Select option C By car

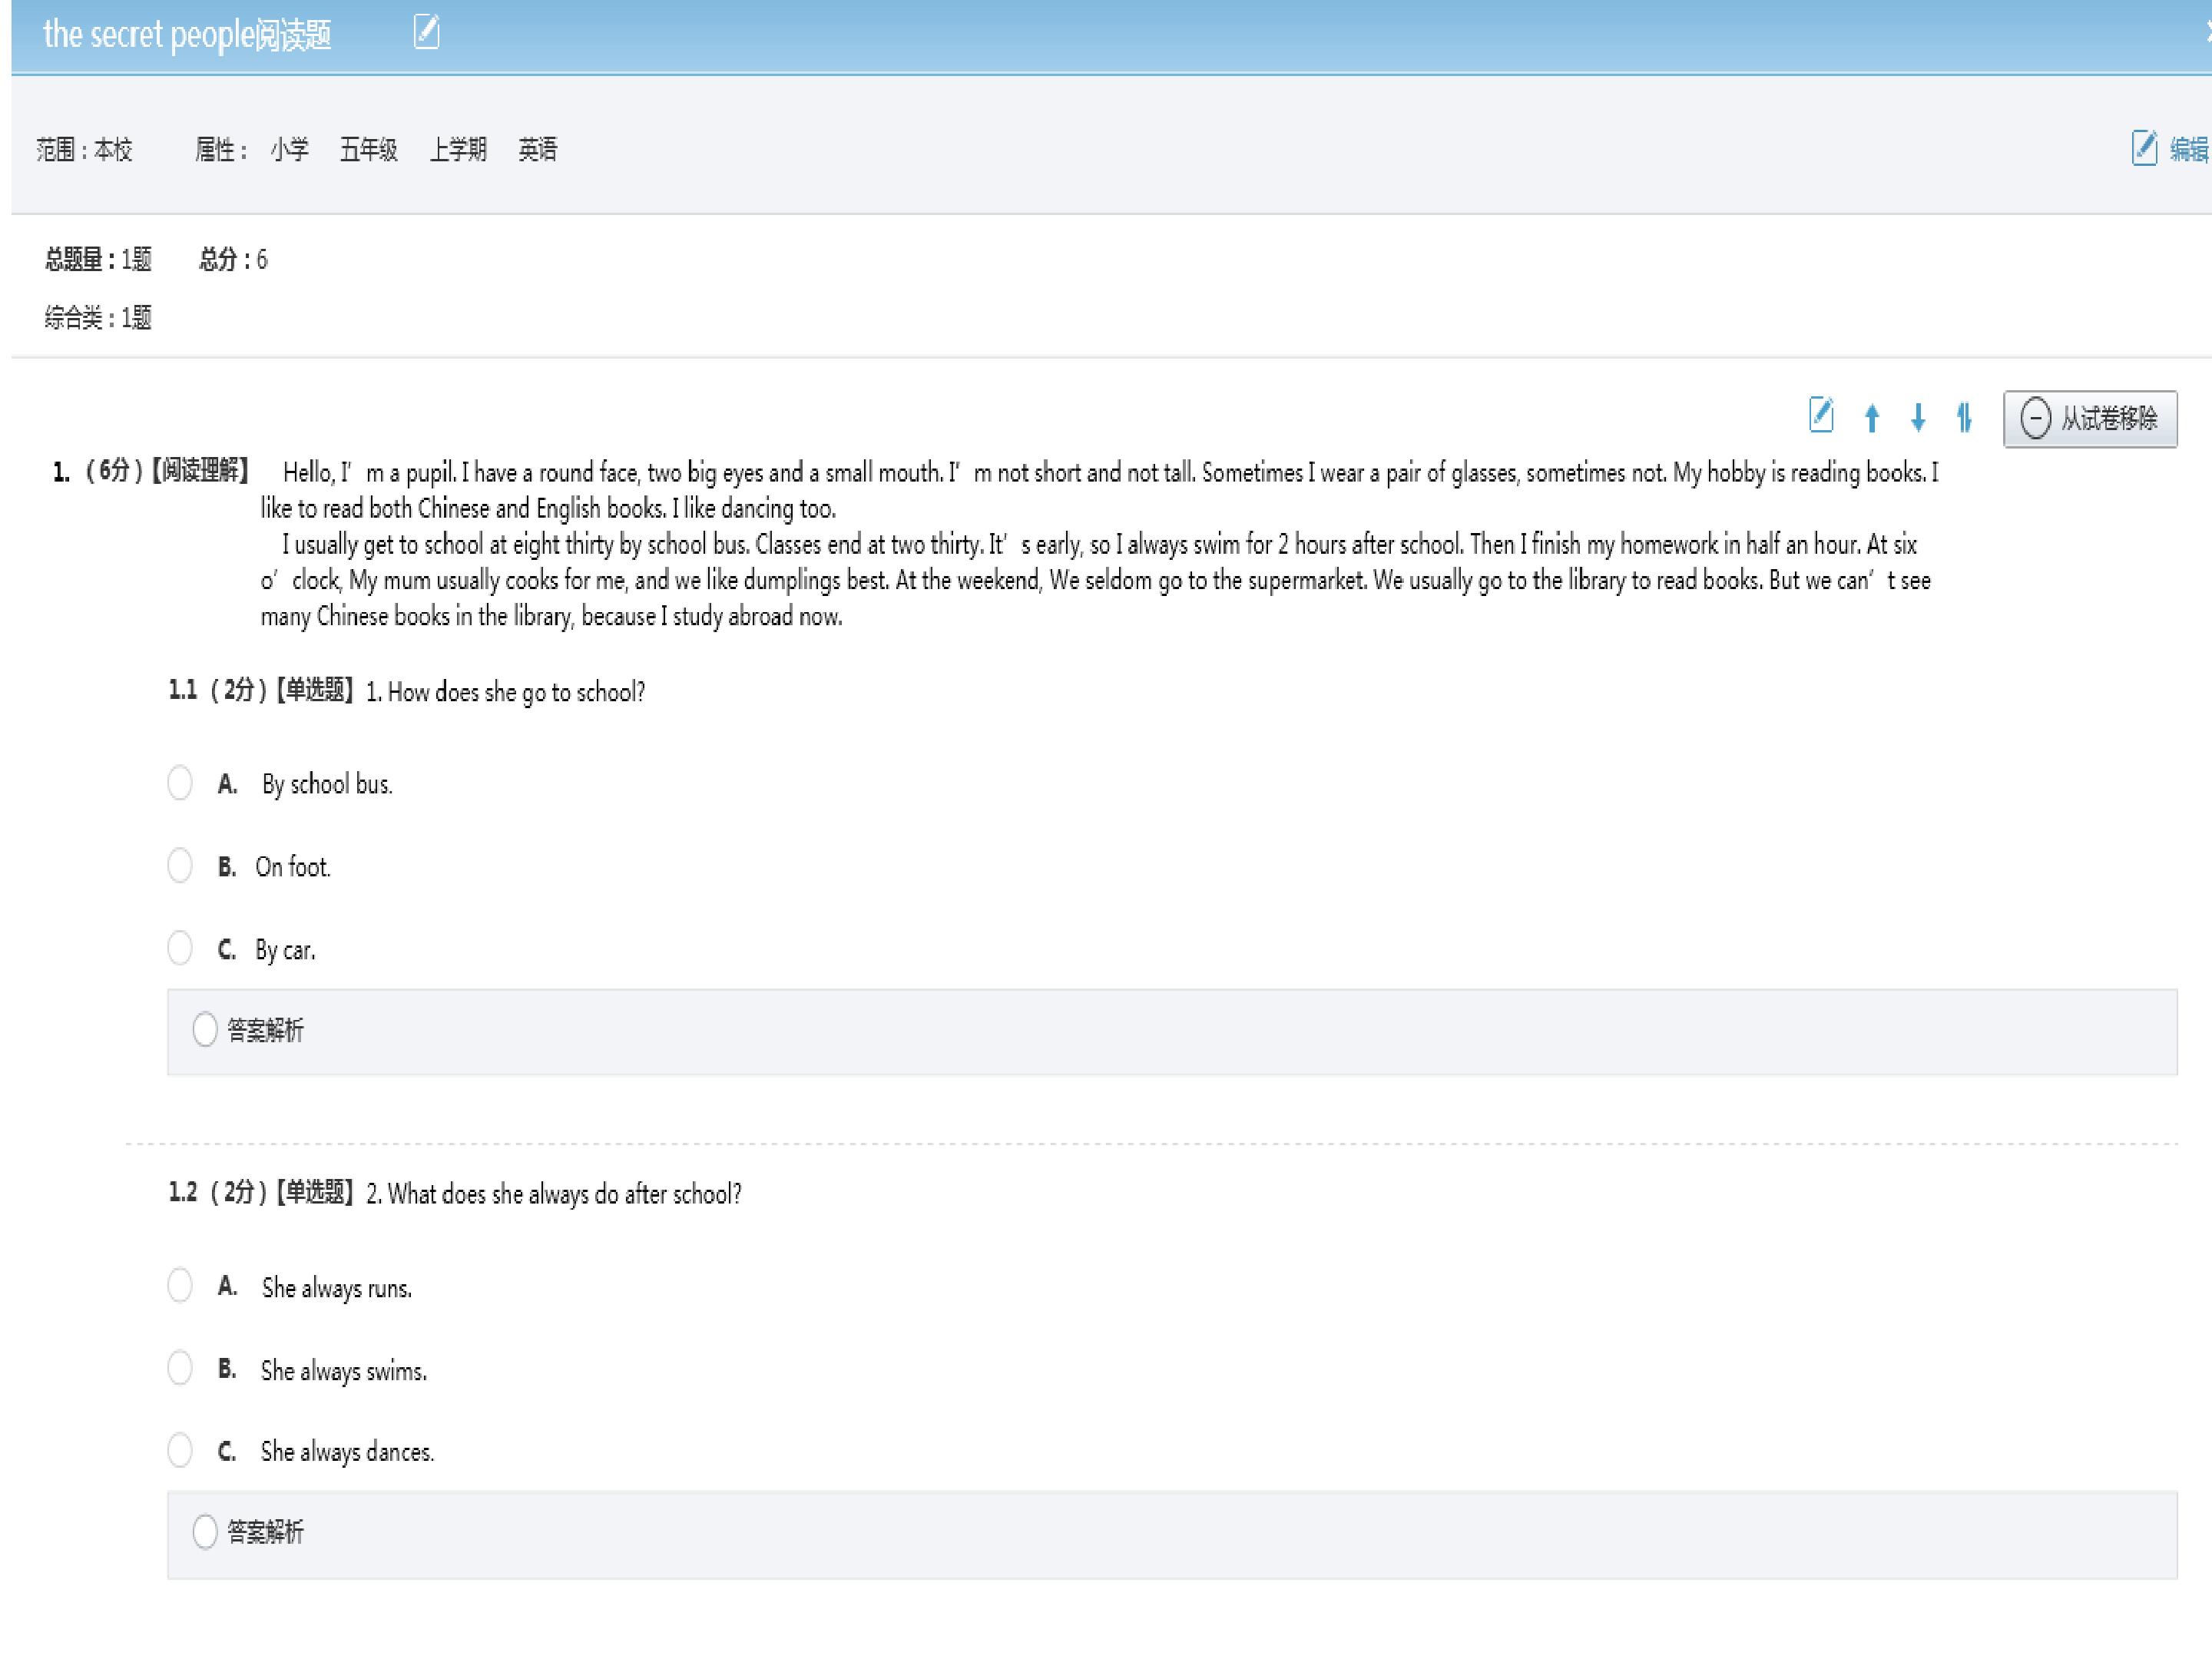pos(180,949)
